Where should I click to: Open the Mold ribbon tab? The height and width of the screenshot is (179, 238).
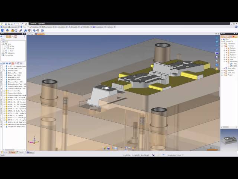point(24,27)
